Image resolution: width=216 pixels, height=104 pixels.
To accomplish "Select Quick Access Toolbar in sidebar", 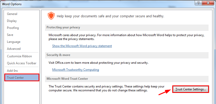I will 22,63.
